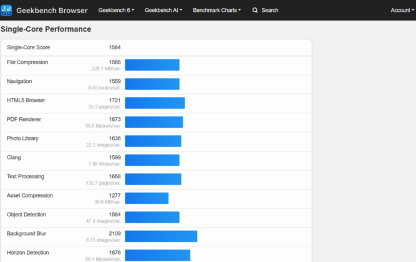
Task: Click the 7.88 Klines/sec value
Action: (x=104, y=164)
